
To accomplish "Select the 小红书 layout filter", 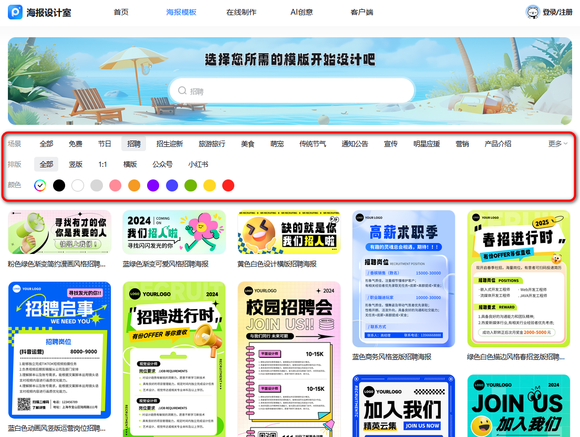I will click(197, 164).
